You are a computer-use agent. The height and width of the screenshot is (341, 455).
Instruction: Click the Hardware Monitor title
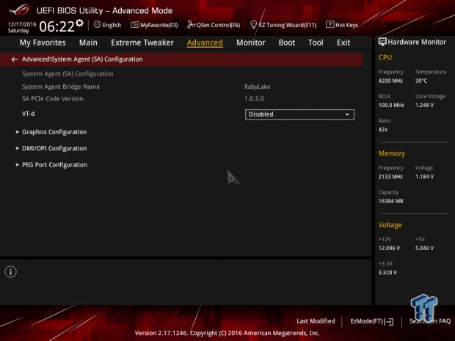[417, 42]
